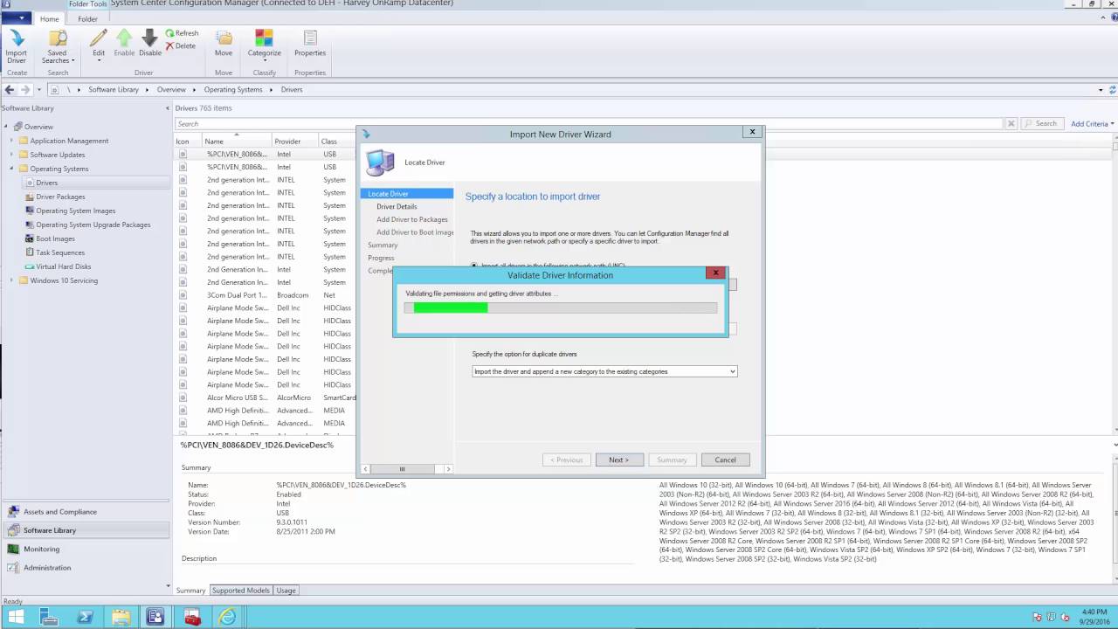This screenshot has height=629, width=1118.
Task: Open File Explorer from taskbar
Action: point(121,617)
